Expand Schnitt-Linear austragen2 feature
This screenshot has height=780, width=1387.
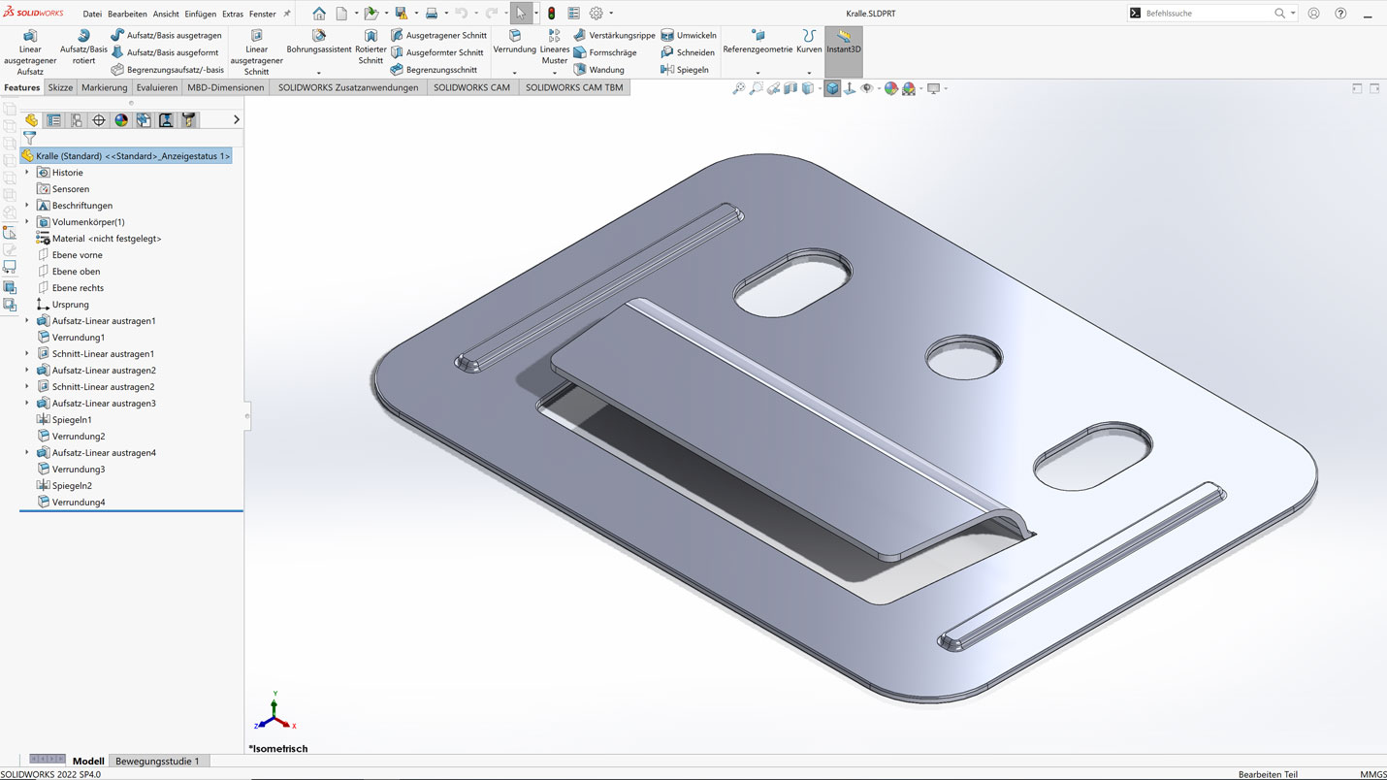27,387
